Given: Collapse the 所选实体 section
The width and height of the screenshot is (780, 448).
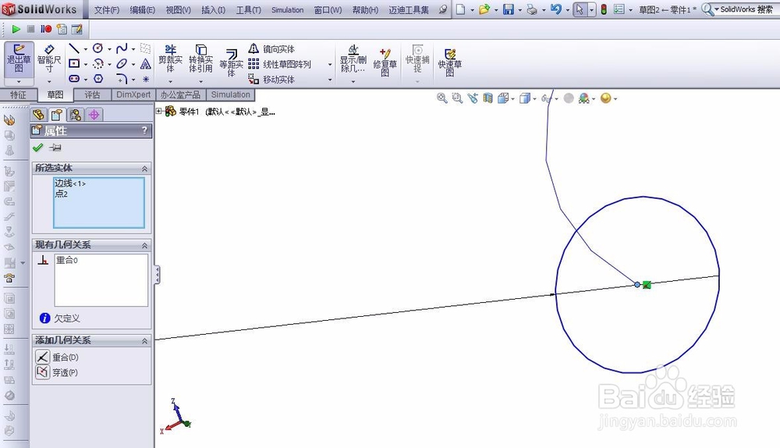Looking at the screenshot, I should [144, 169].
